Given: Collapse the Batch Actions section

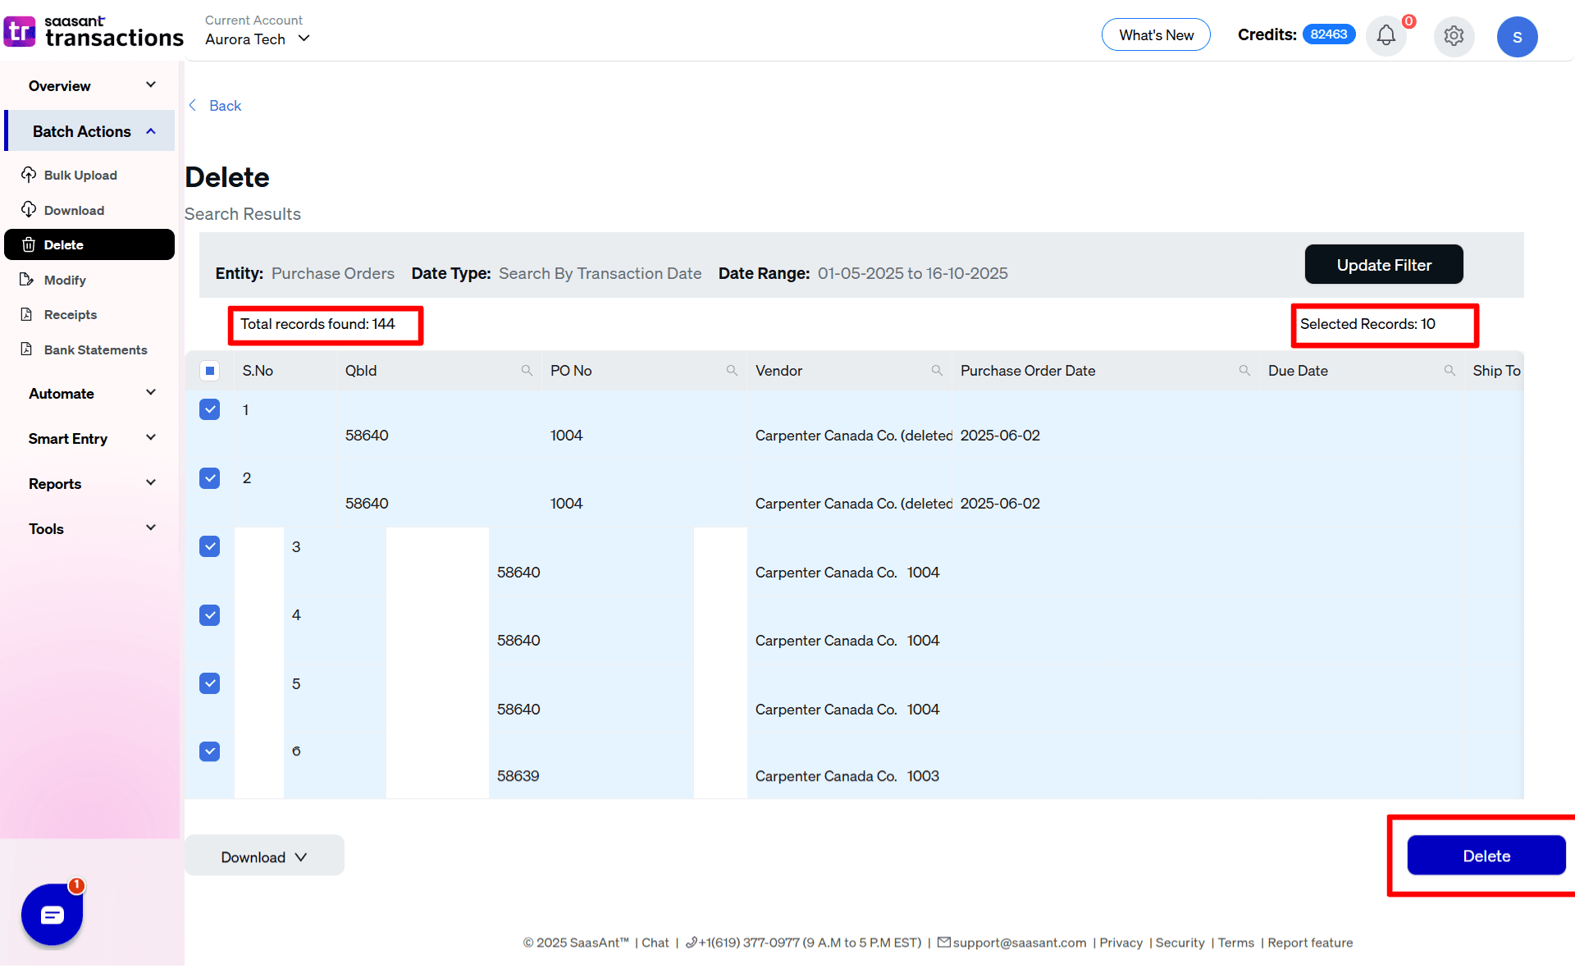Looking at the screenshot, I should (89, 130).
